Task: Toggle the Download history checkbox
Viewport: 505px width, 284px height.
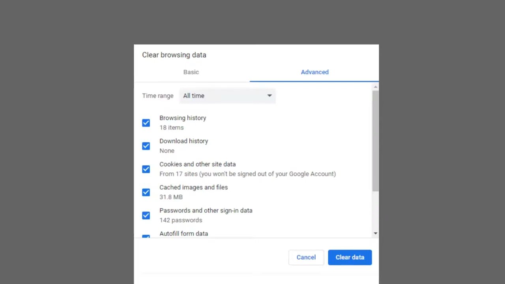Action: pos(146,146)
